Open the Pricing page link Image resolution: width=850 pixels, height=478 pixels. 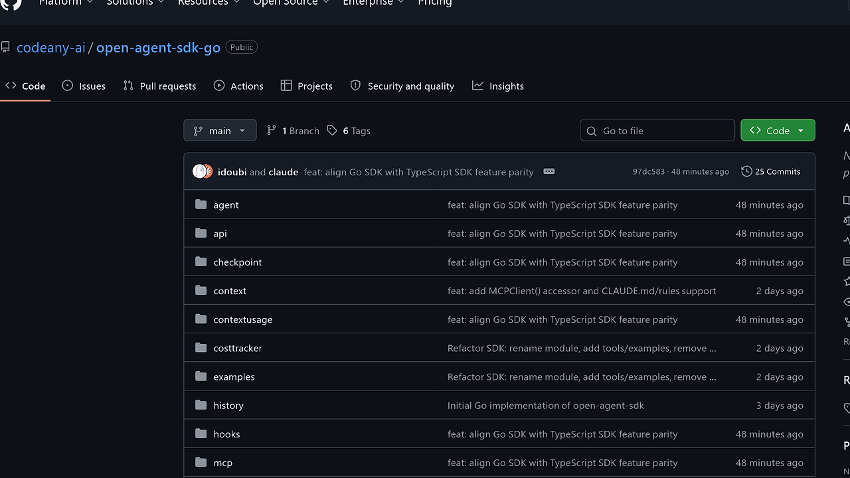(434, 3)
